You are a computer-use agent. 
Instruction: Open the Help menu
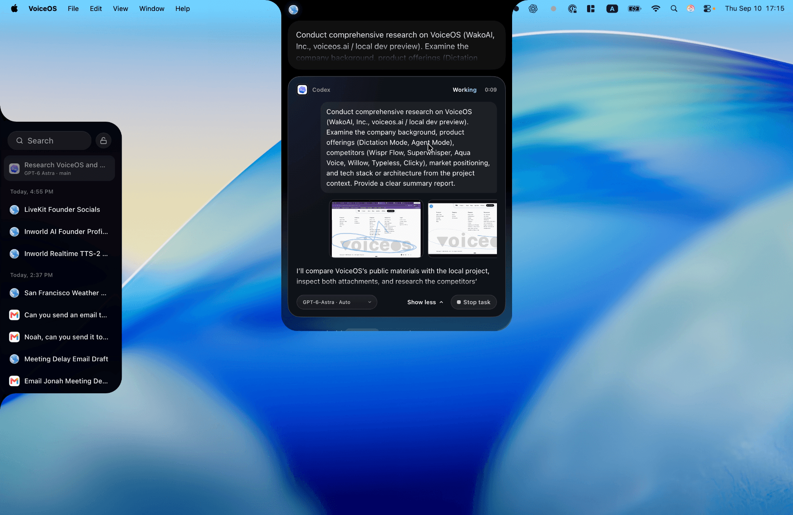(x=182, y=8)
